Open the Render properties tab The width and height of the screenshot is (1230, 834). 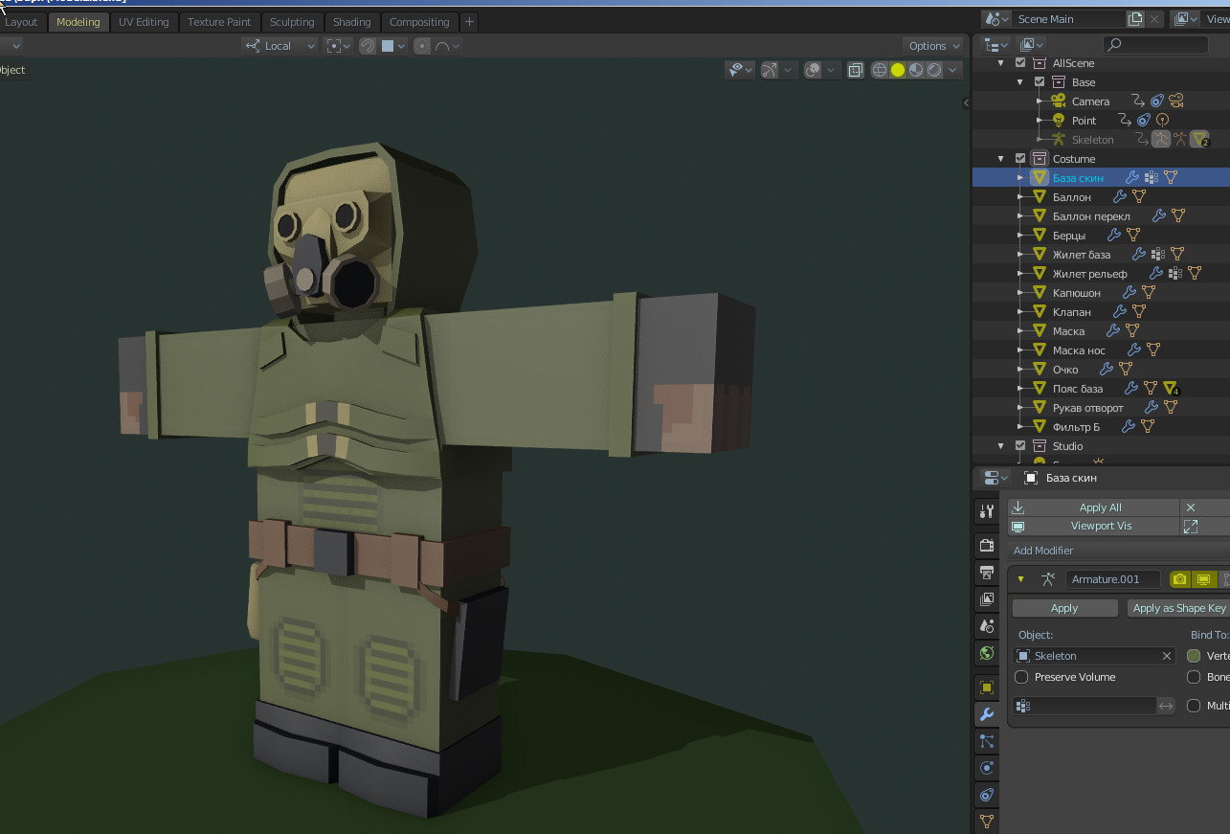pos(987,546)
